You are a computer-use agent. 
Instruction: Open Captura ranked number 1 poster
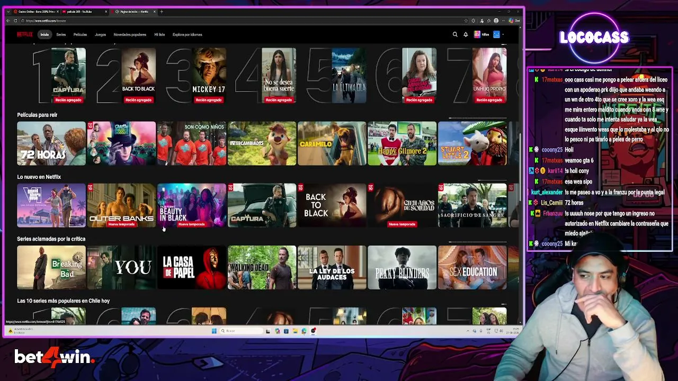point(68,76)
